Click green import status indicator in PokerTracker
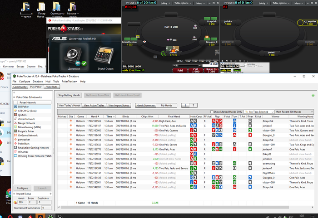This screenshot has width=318, height=218. pos(313,95)
